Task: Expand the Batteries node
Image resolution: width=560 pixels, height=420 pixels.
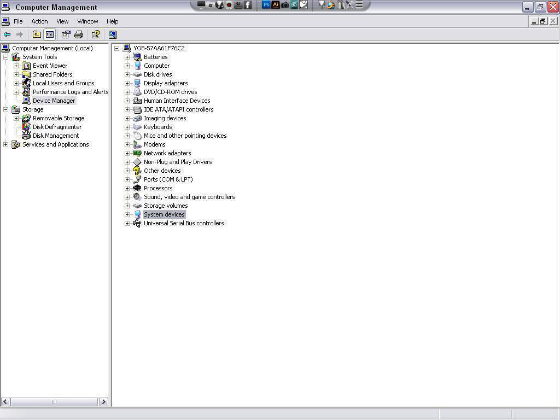Action: [x=127, y=57]
